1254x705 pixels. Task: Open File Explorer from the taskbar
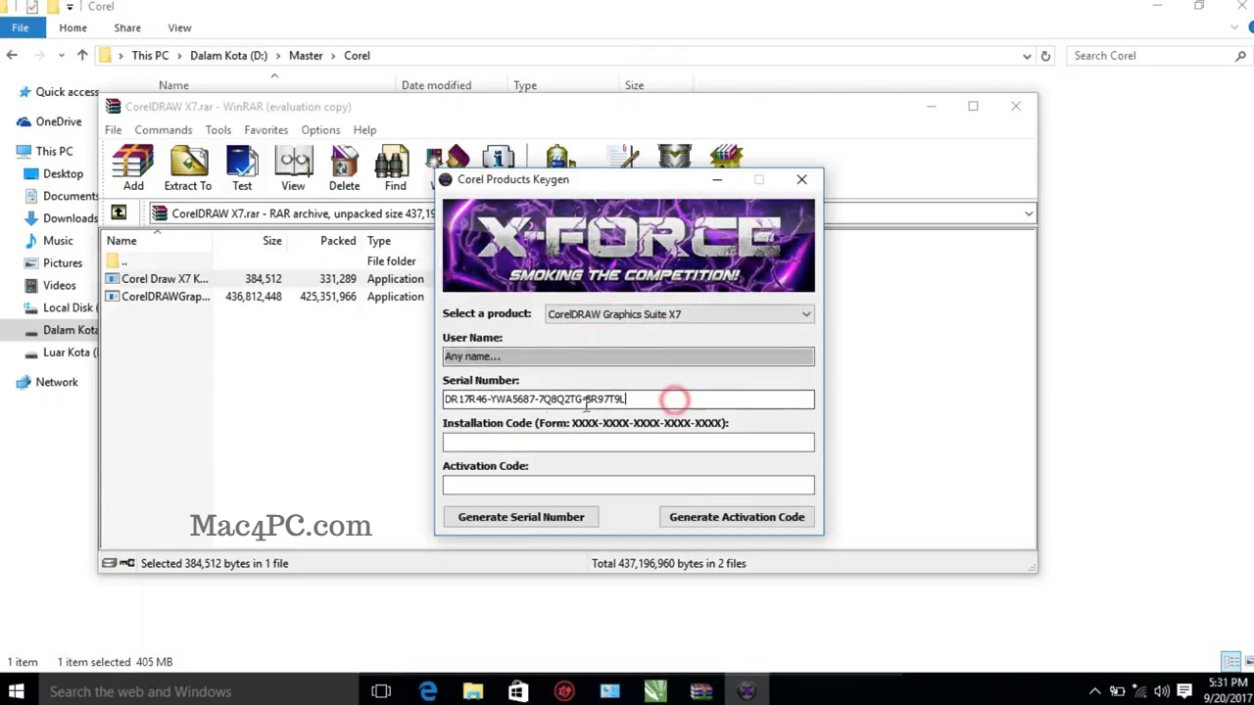tap(473, 691)
